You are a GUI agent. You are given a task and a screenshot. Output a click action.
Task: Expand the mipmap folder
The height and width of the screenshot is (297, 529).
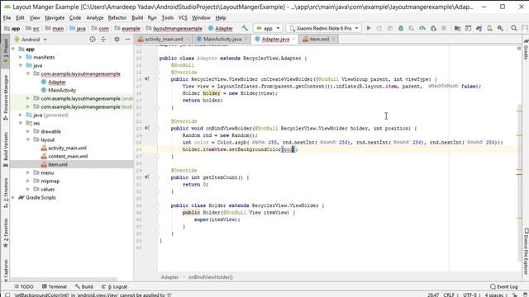[28, 181]
